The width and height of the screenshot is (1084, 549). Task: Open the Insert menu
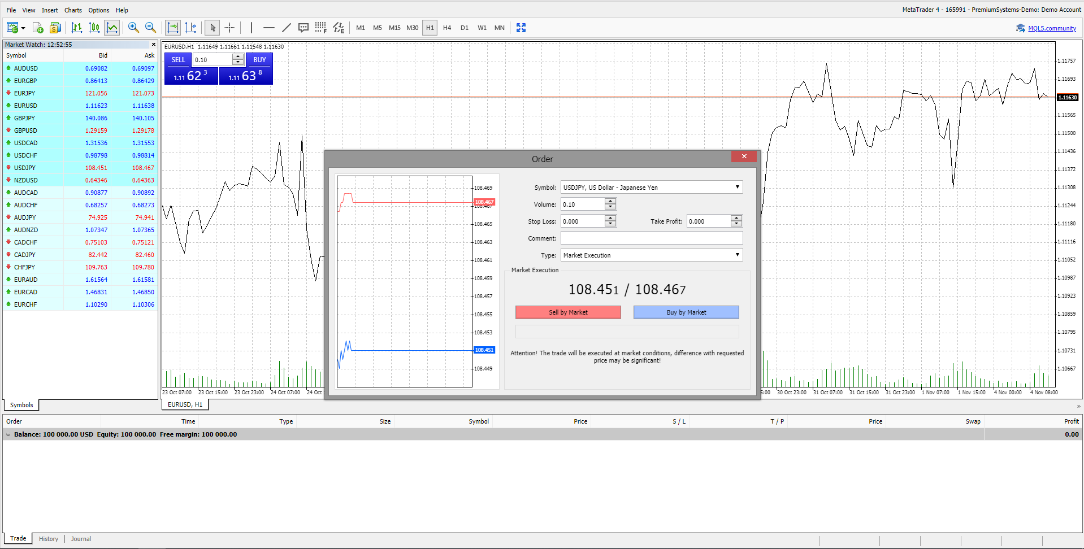click(x=50, y=10)
